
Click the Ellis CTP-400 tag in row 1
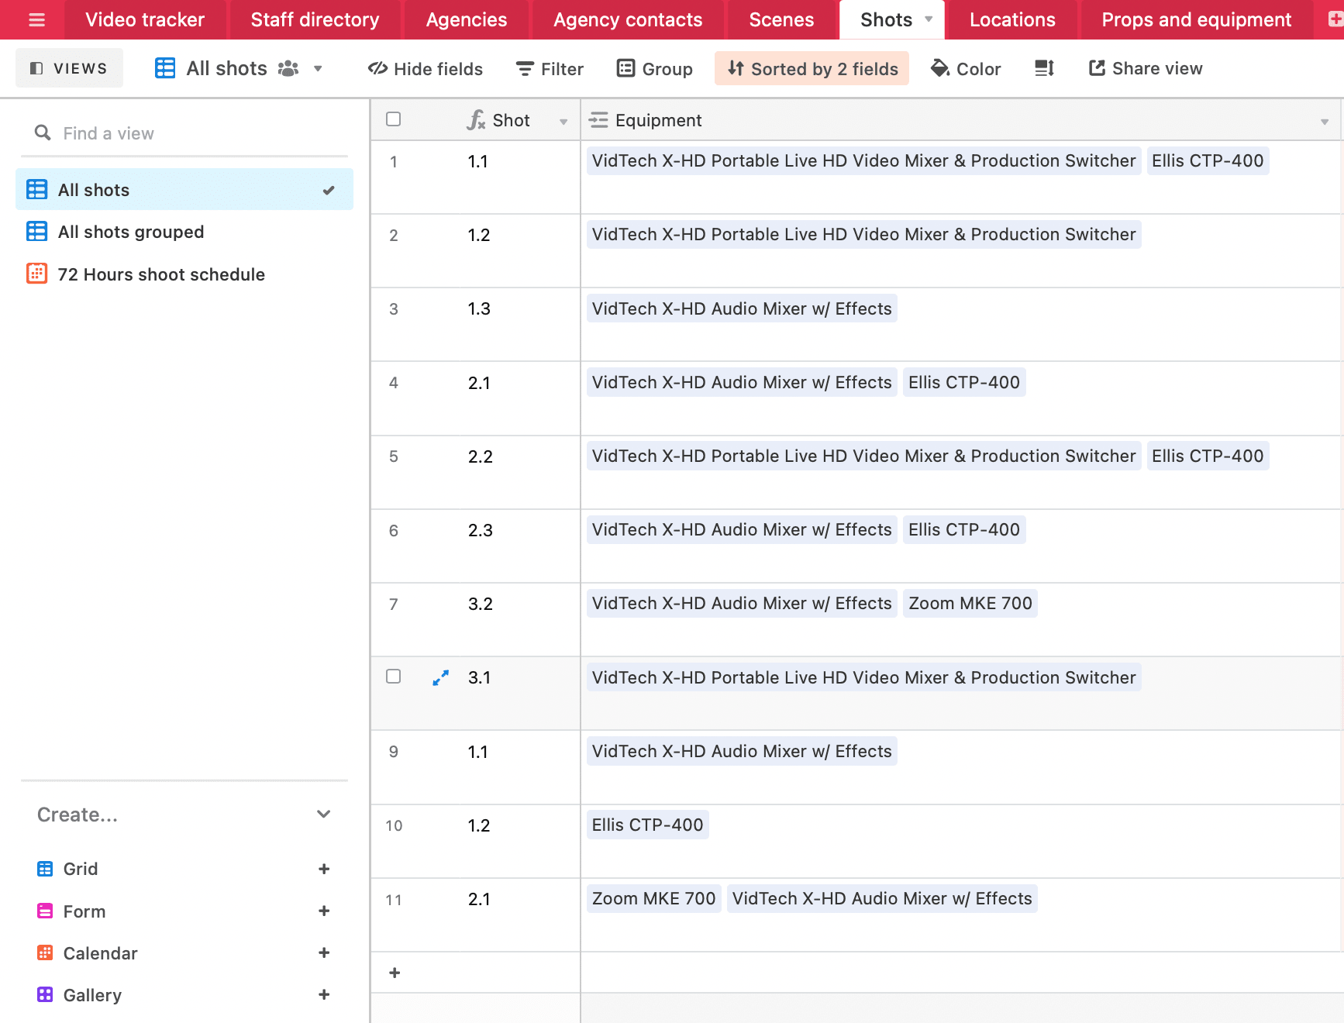click(1208, 160)
